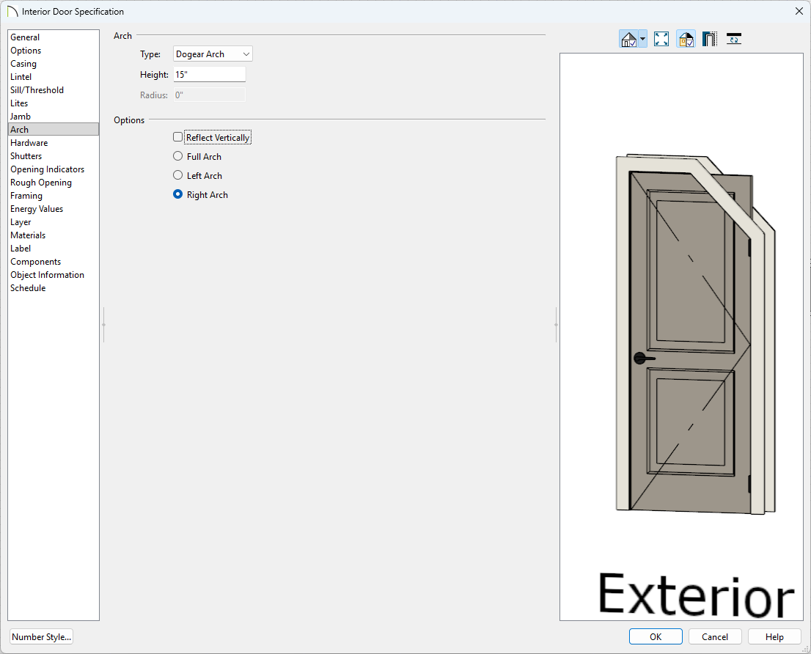
Task: Close the Interior Door Specification dialog
Action: pos(799,11)
